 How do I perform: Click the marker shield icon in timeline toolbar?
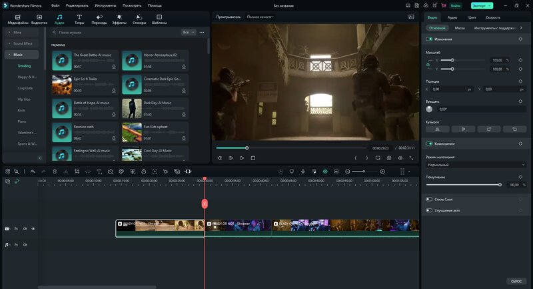[292, 172]
